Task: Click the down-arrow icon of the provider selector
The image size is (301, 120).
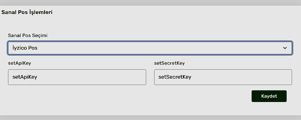Action: [x=285, y=48]
